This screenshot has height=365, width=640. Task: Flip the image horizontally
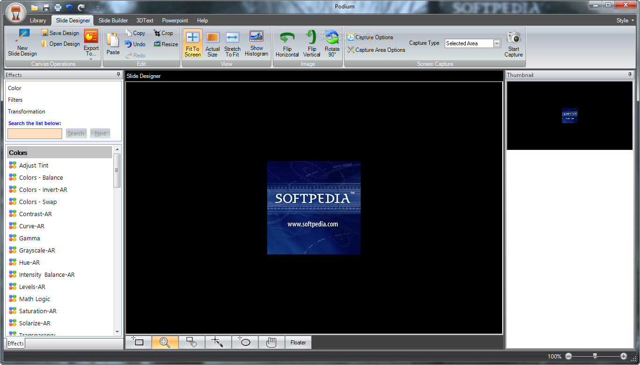pos(287,44)
